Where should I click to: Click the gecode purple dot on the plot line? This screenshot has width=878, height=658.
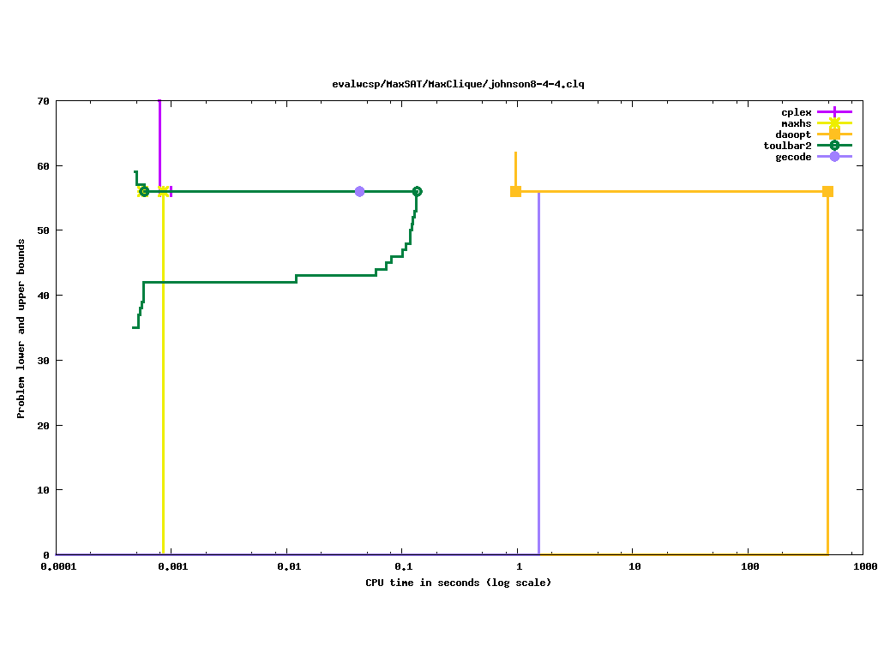point(359,191)
